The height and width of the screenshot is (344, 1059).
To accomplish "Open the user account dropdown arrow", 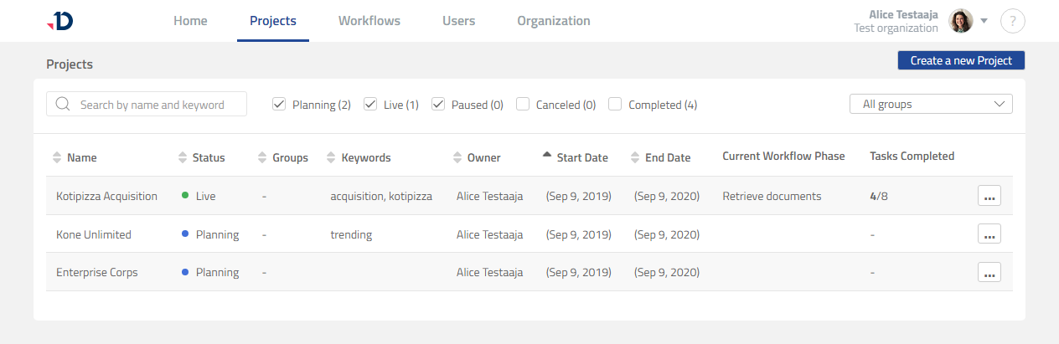I will coord(984,21).
